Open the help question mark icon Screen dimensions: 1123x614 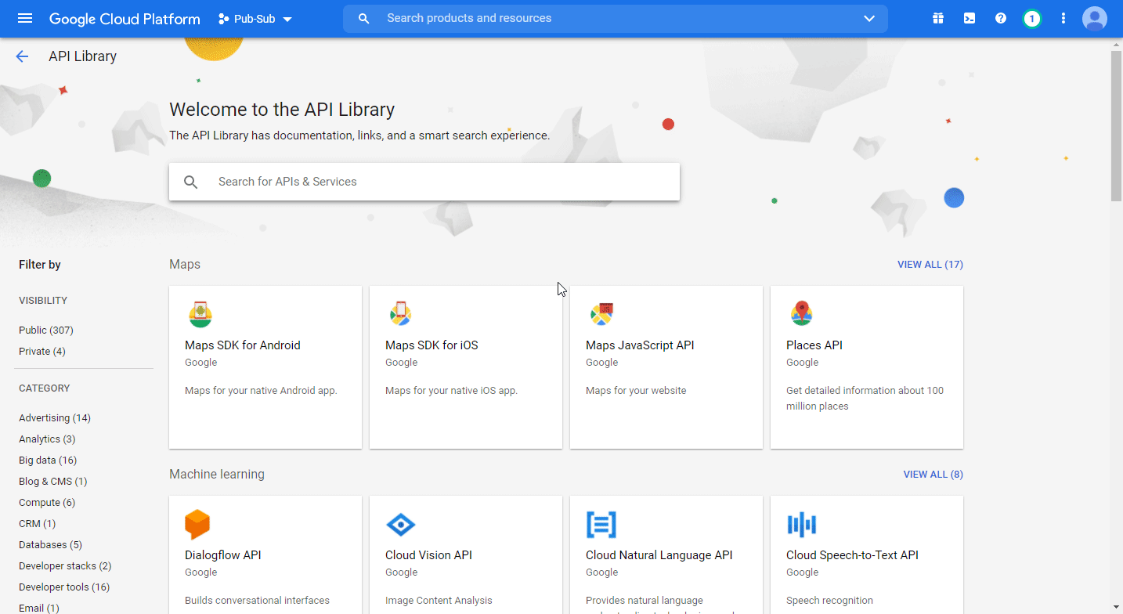coord(1001,18)
